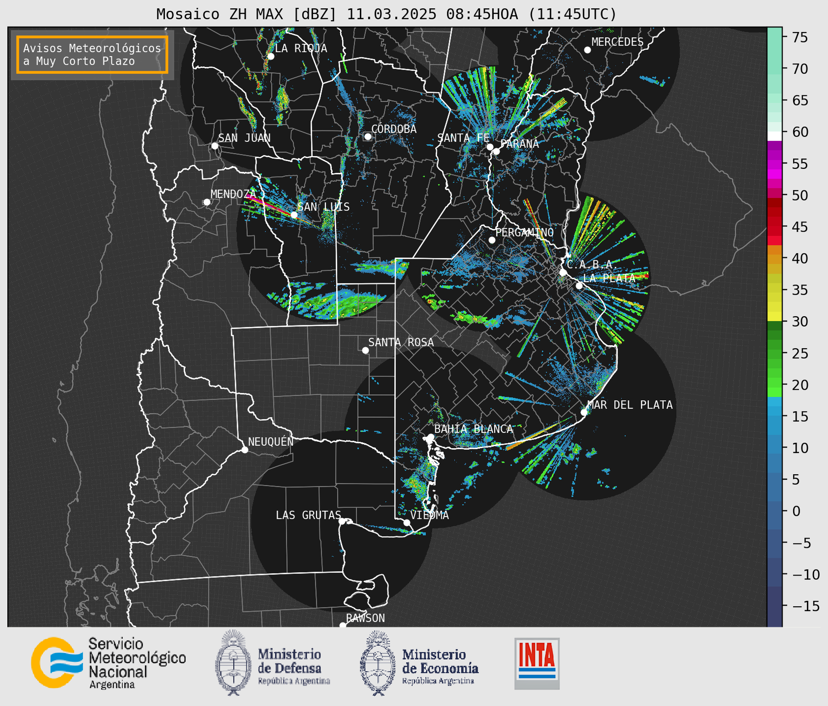Click the Ministerio de Economía text
This screenshot has height=706, width=828.
point(440,667)
